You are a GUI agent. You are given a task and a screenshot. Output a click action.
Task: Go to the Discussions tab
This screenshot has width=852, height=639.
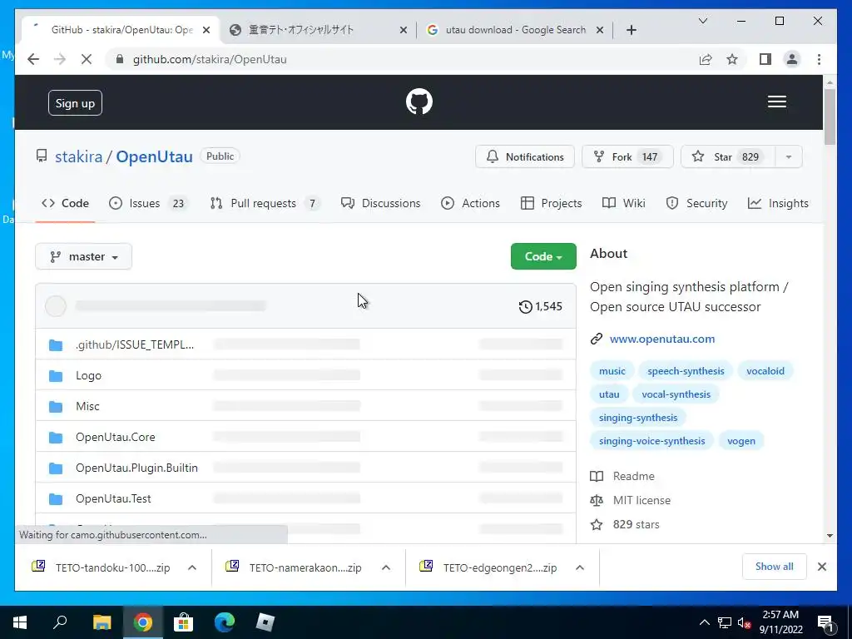point(380,203)
